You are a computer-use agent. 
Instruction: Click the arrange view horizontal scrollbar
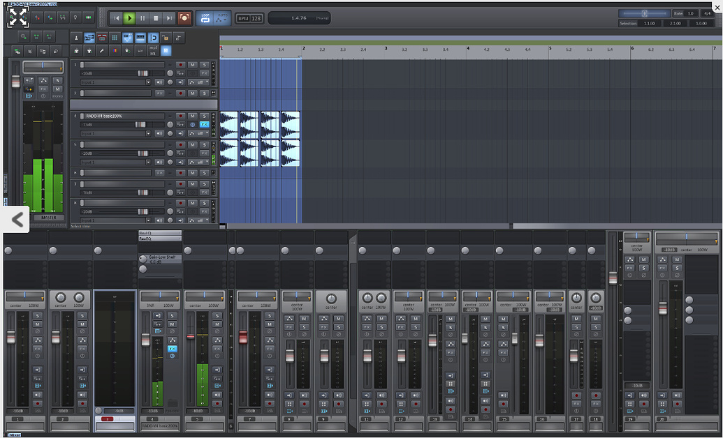(369, 226)
